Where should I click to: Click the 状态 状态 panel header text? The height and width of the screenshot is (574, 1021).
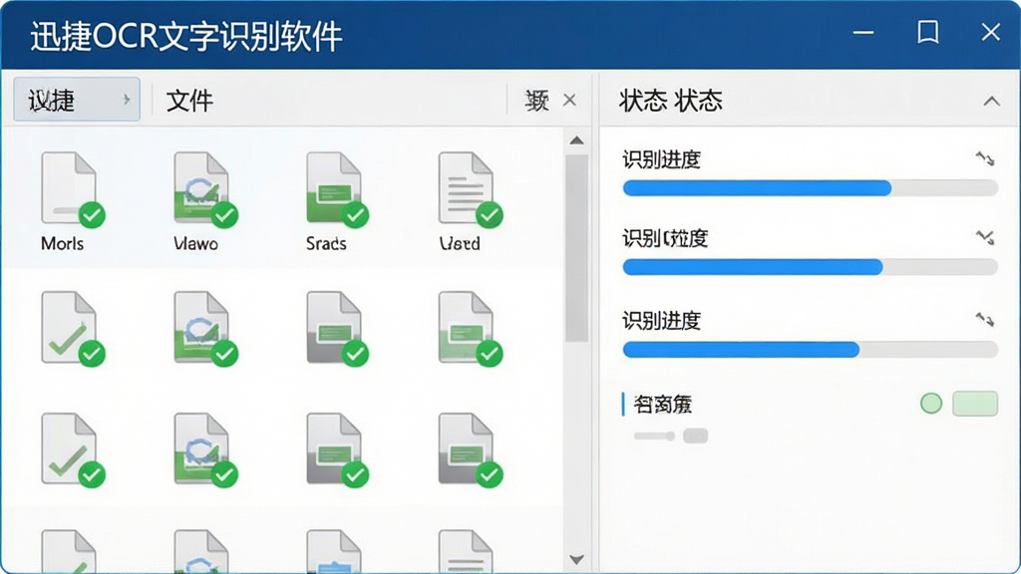point(671,101)
